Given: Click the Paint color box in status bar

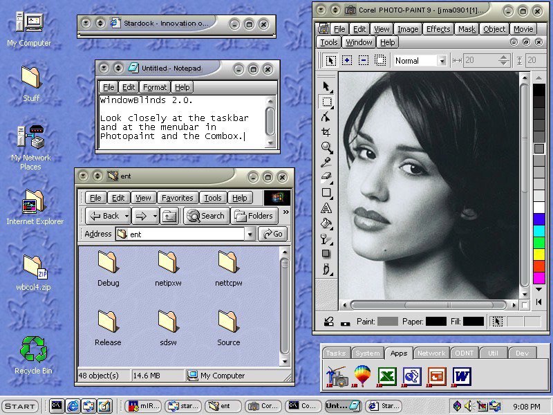Looking at the screenshot, I should [x=387, y=322].
